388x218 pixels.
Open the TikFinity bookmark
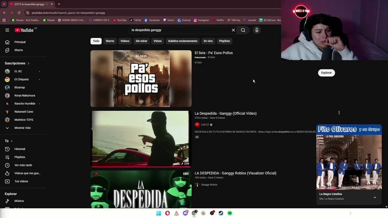[233, 20]
